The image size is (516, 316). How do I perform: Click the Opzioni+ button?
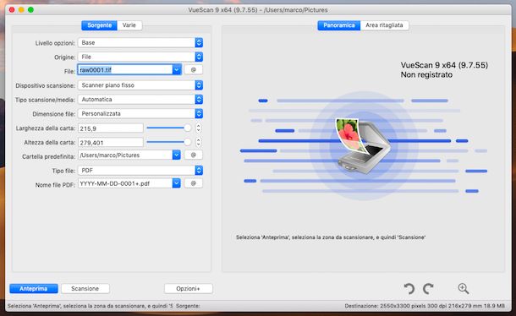189,289
